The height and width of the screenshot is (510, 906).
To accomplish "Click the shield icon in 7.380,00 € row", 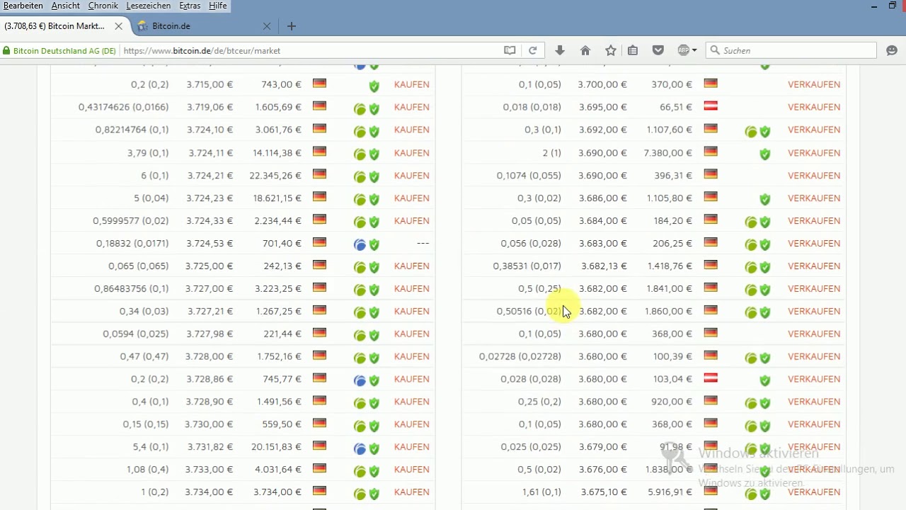I will (x=764, y=154).
